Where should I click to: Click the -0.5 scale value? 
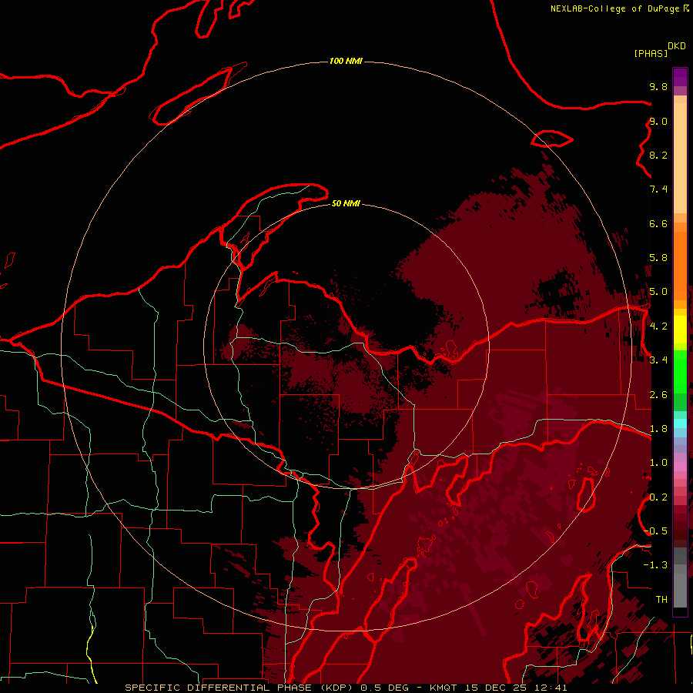[655, 531]
